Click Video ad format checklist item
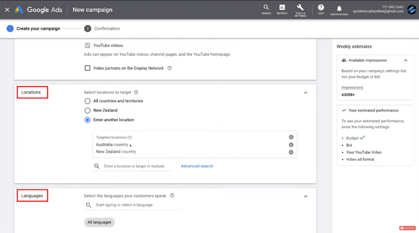This screenshot has width=419, height=233. [x=360, y=159]
